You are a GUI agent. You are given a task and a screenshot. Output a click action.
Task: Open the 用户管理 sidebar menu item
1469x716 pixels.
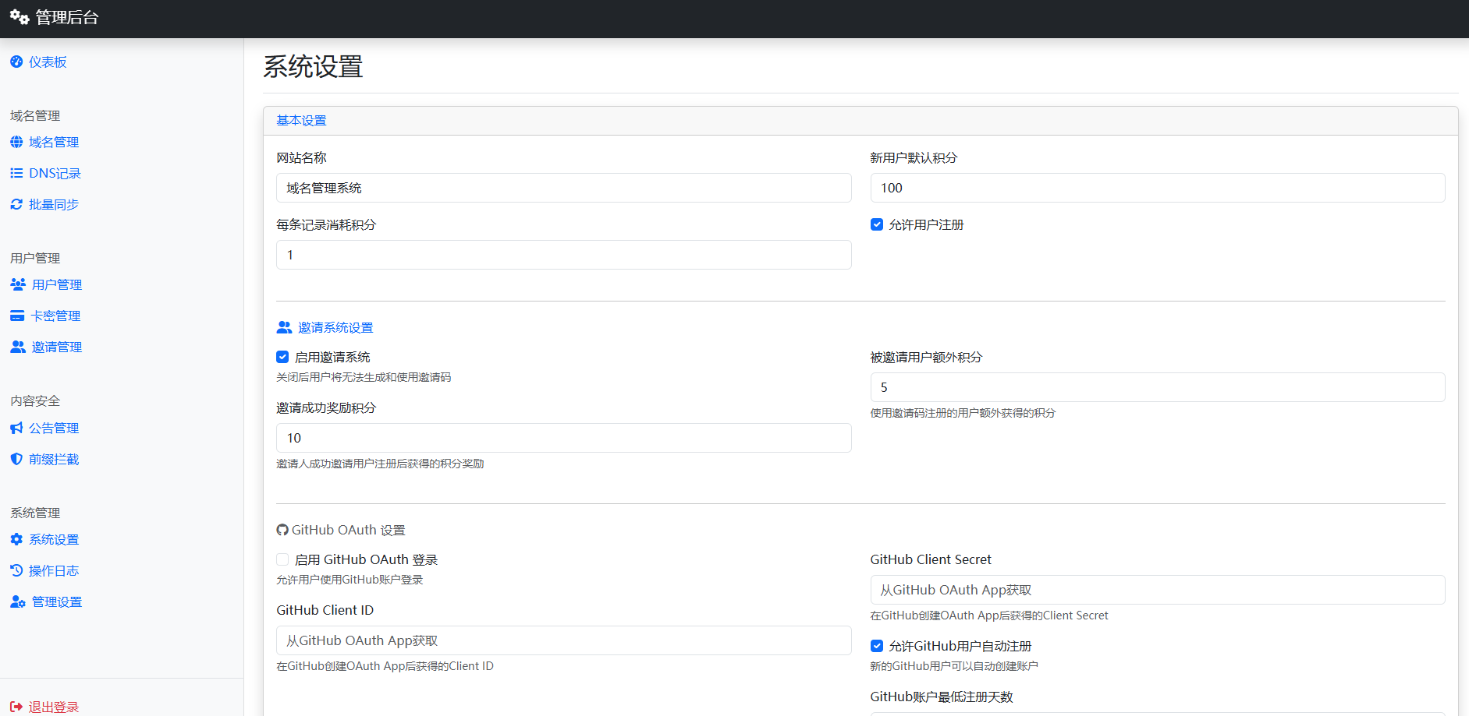[56, 284]
